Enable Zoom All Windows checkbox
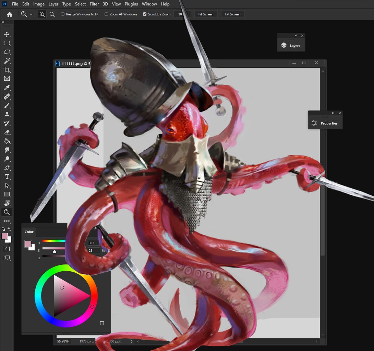The width and height of the screenshot is (374, 351). click(106, 14)
